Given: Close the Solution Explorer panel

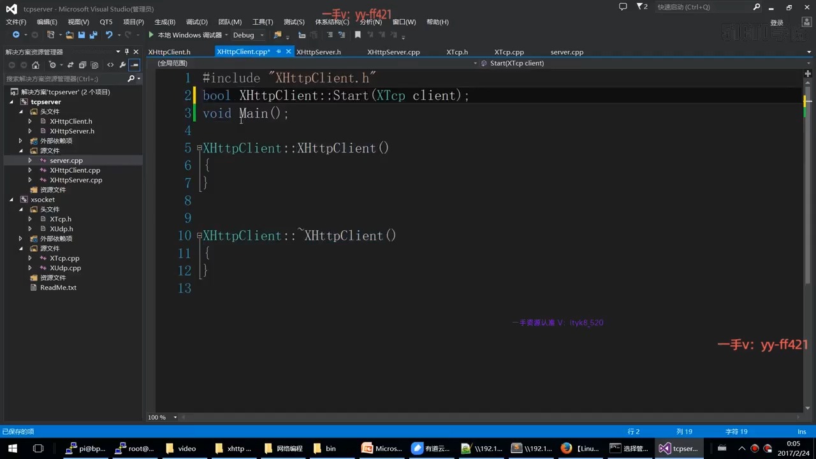Looking at the screenshot, I should [136, 52].
